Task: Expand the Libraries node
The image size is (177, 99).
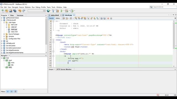Action: point(4,36)
